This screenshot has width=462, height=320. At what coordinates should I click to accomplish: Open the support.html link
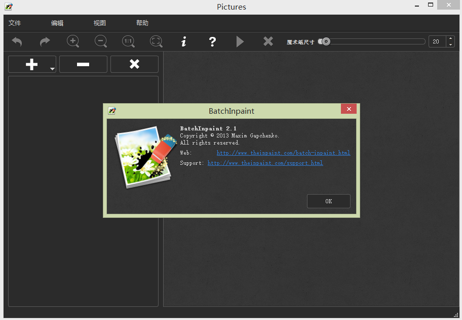point(265,163)
